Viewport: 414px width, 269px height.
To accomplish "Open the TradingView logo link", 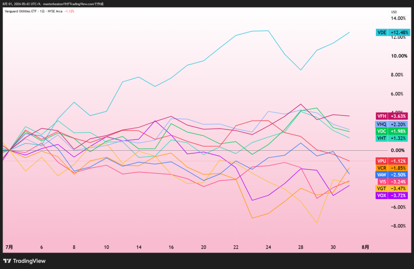I will 24,261.
